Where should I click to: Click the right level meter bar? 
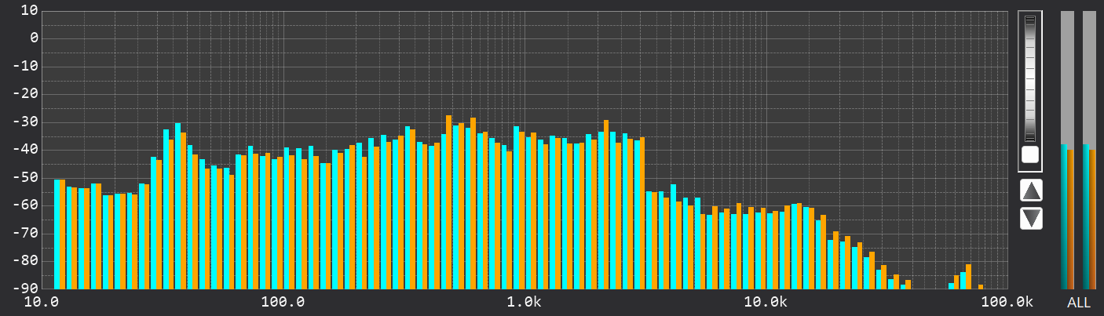pos(1089,149)
